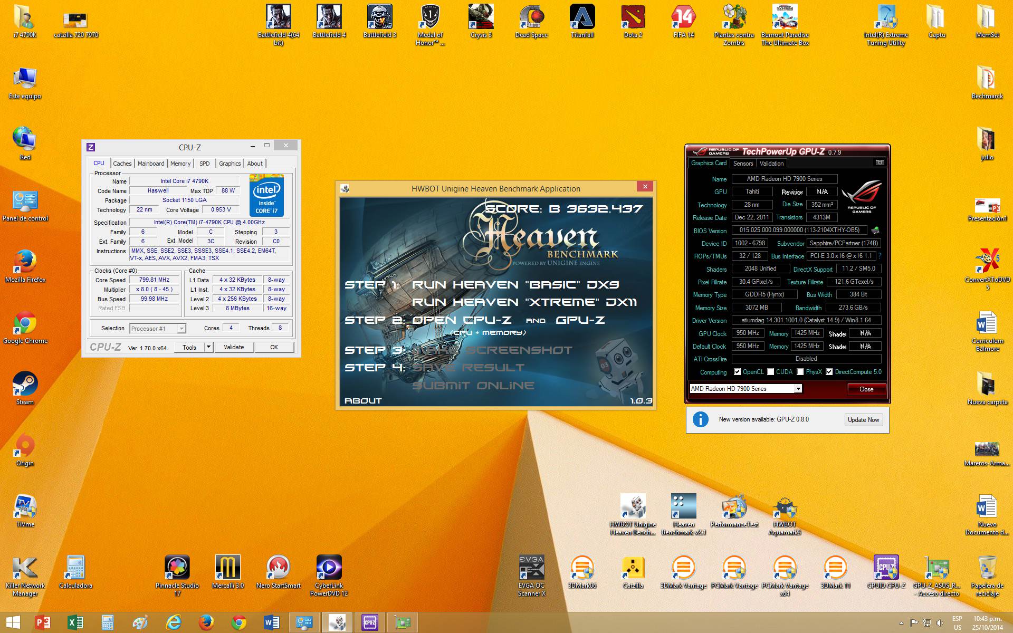Click Bus Interface help question mark
1013x633 pixels.
tap(880, 256)
